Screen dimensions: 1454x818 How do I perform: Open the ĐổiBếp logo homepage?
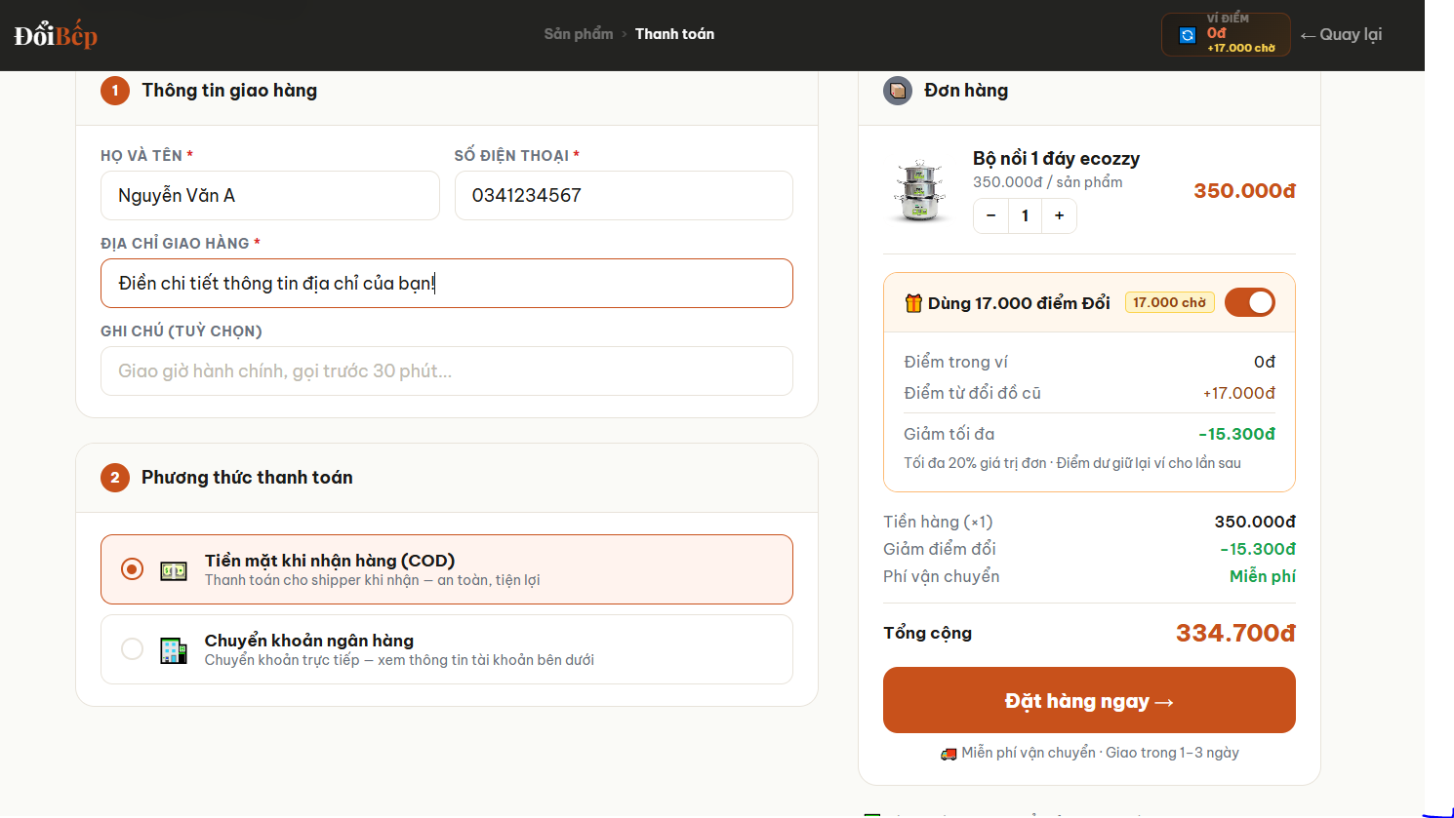pos(56,35)
